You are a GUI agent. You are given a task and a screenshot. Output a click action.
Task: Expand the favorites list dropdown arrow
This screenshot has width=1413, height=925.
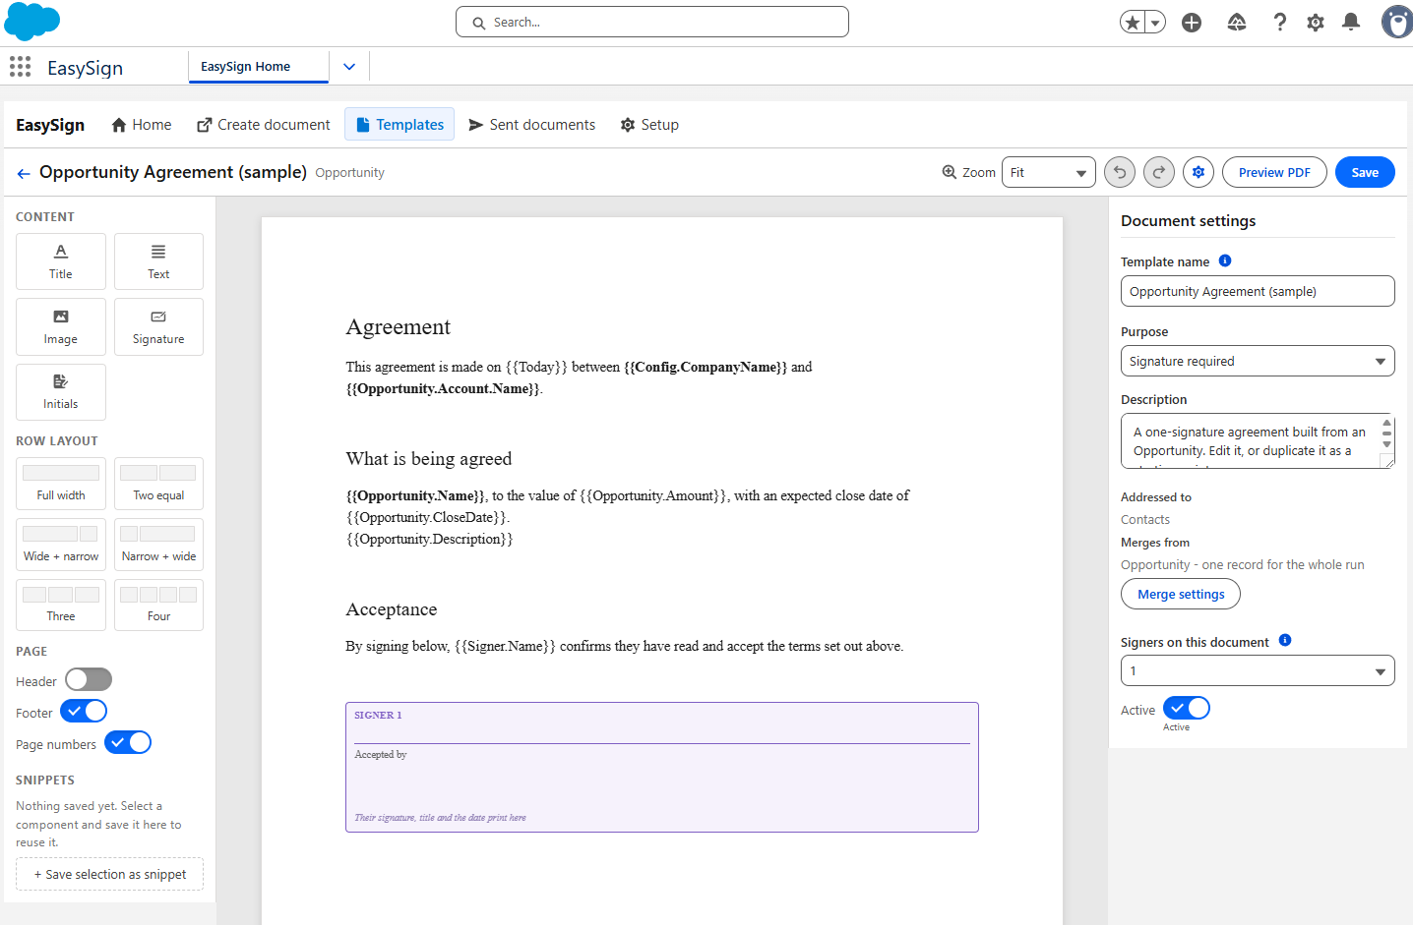pyautogui.click(x=1155, y=22)
